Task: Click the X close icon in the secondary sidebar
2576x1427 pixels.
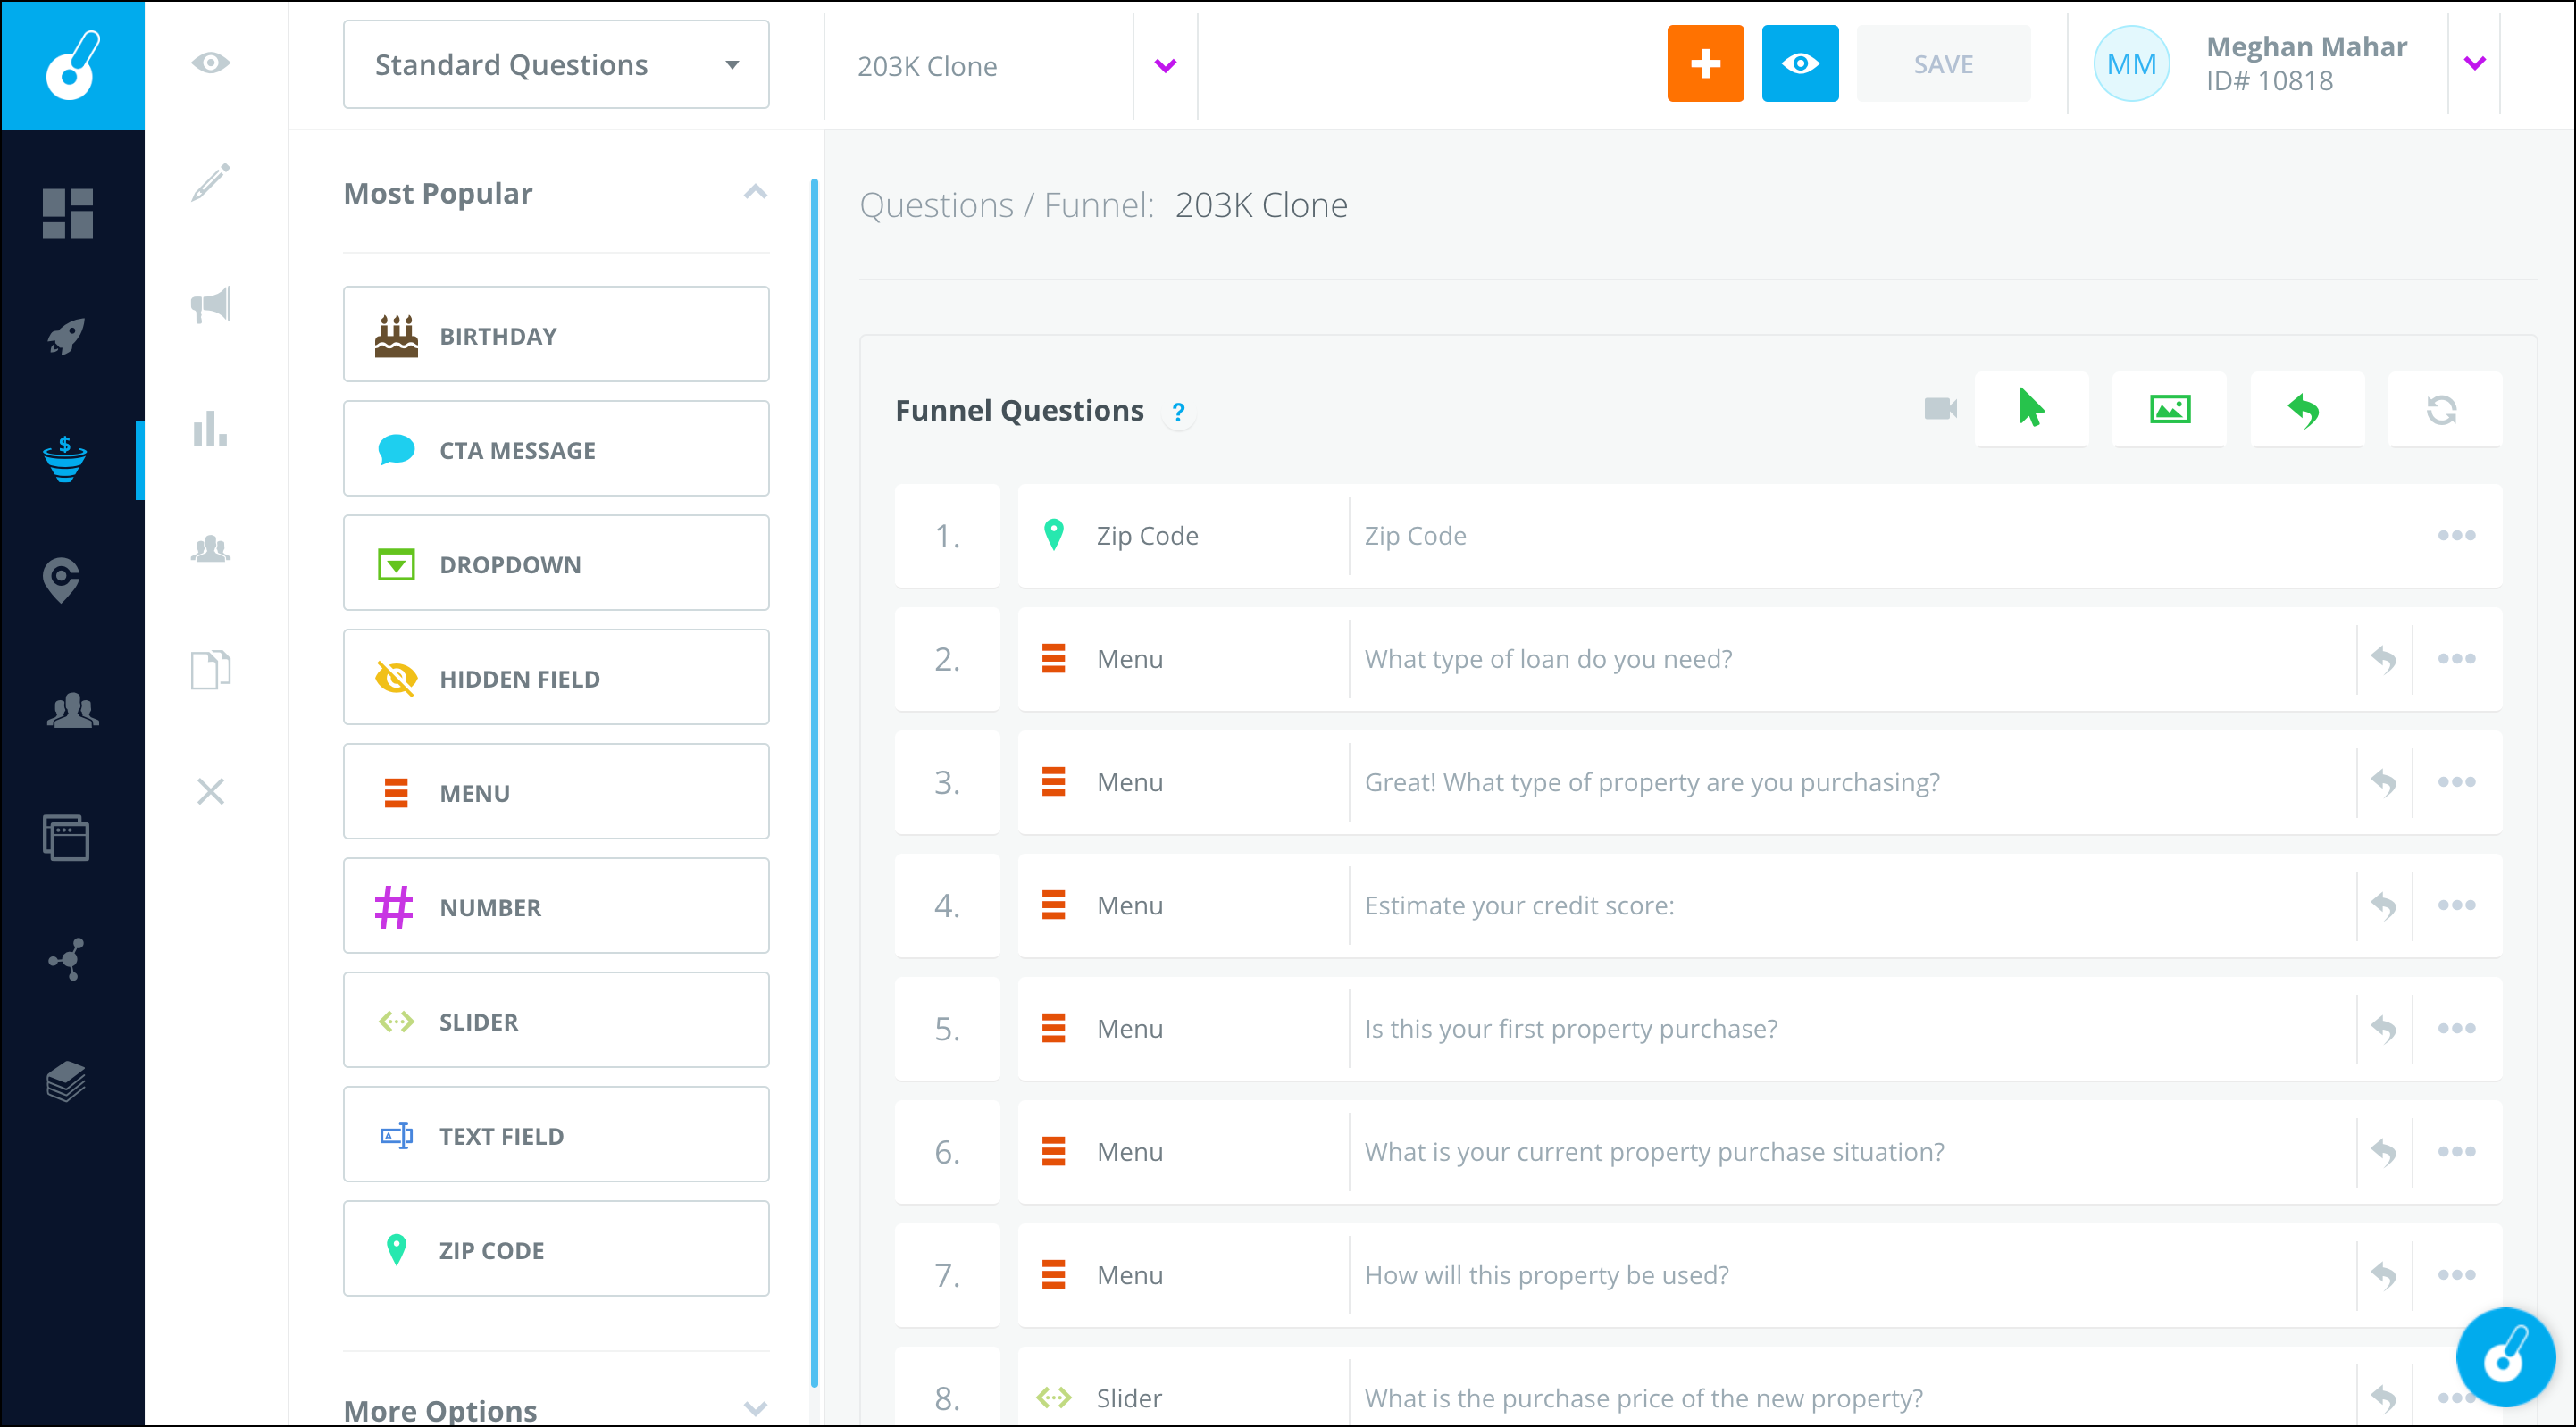Action: 210,791
